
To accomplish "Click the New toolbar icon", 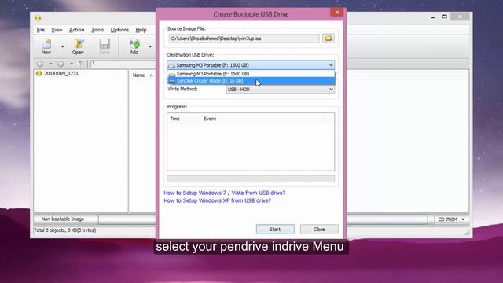I will (x=46, y=46).
